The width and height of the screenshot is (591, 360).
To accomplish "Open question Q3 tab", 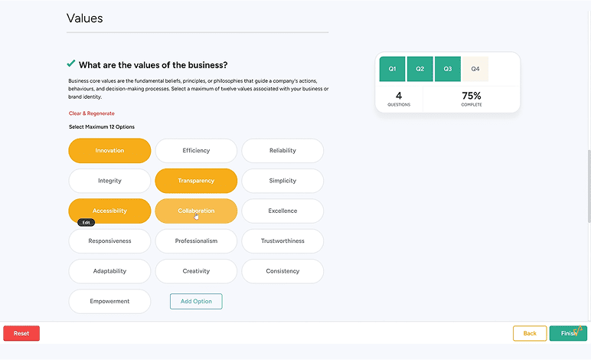I will 447,69.
